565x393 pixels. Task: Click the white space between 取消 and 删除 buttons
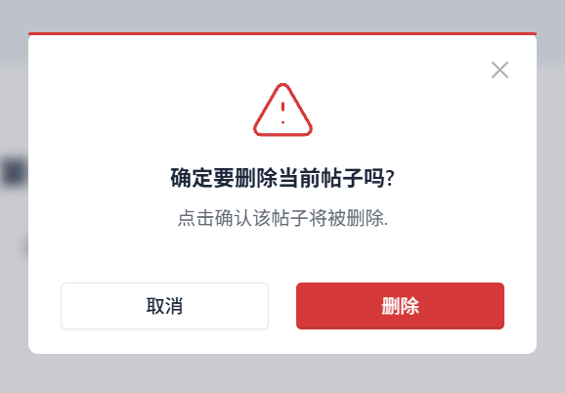282,306
